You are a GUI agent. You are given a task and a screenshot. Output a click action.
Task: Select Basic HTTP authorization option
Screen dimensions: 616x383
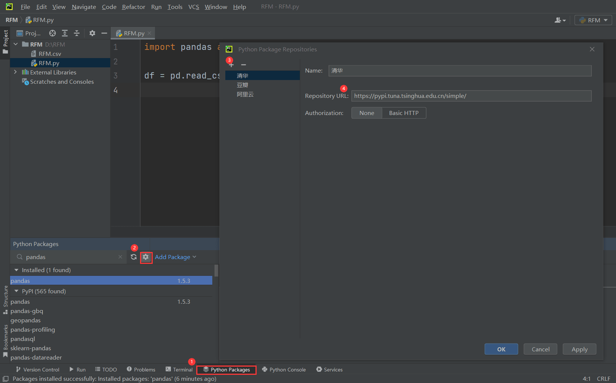pyautogui.click(x=404, y=113)
